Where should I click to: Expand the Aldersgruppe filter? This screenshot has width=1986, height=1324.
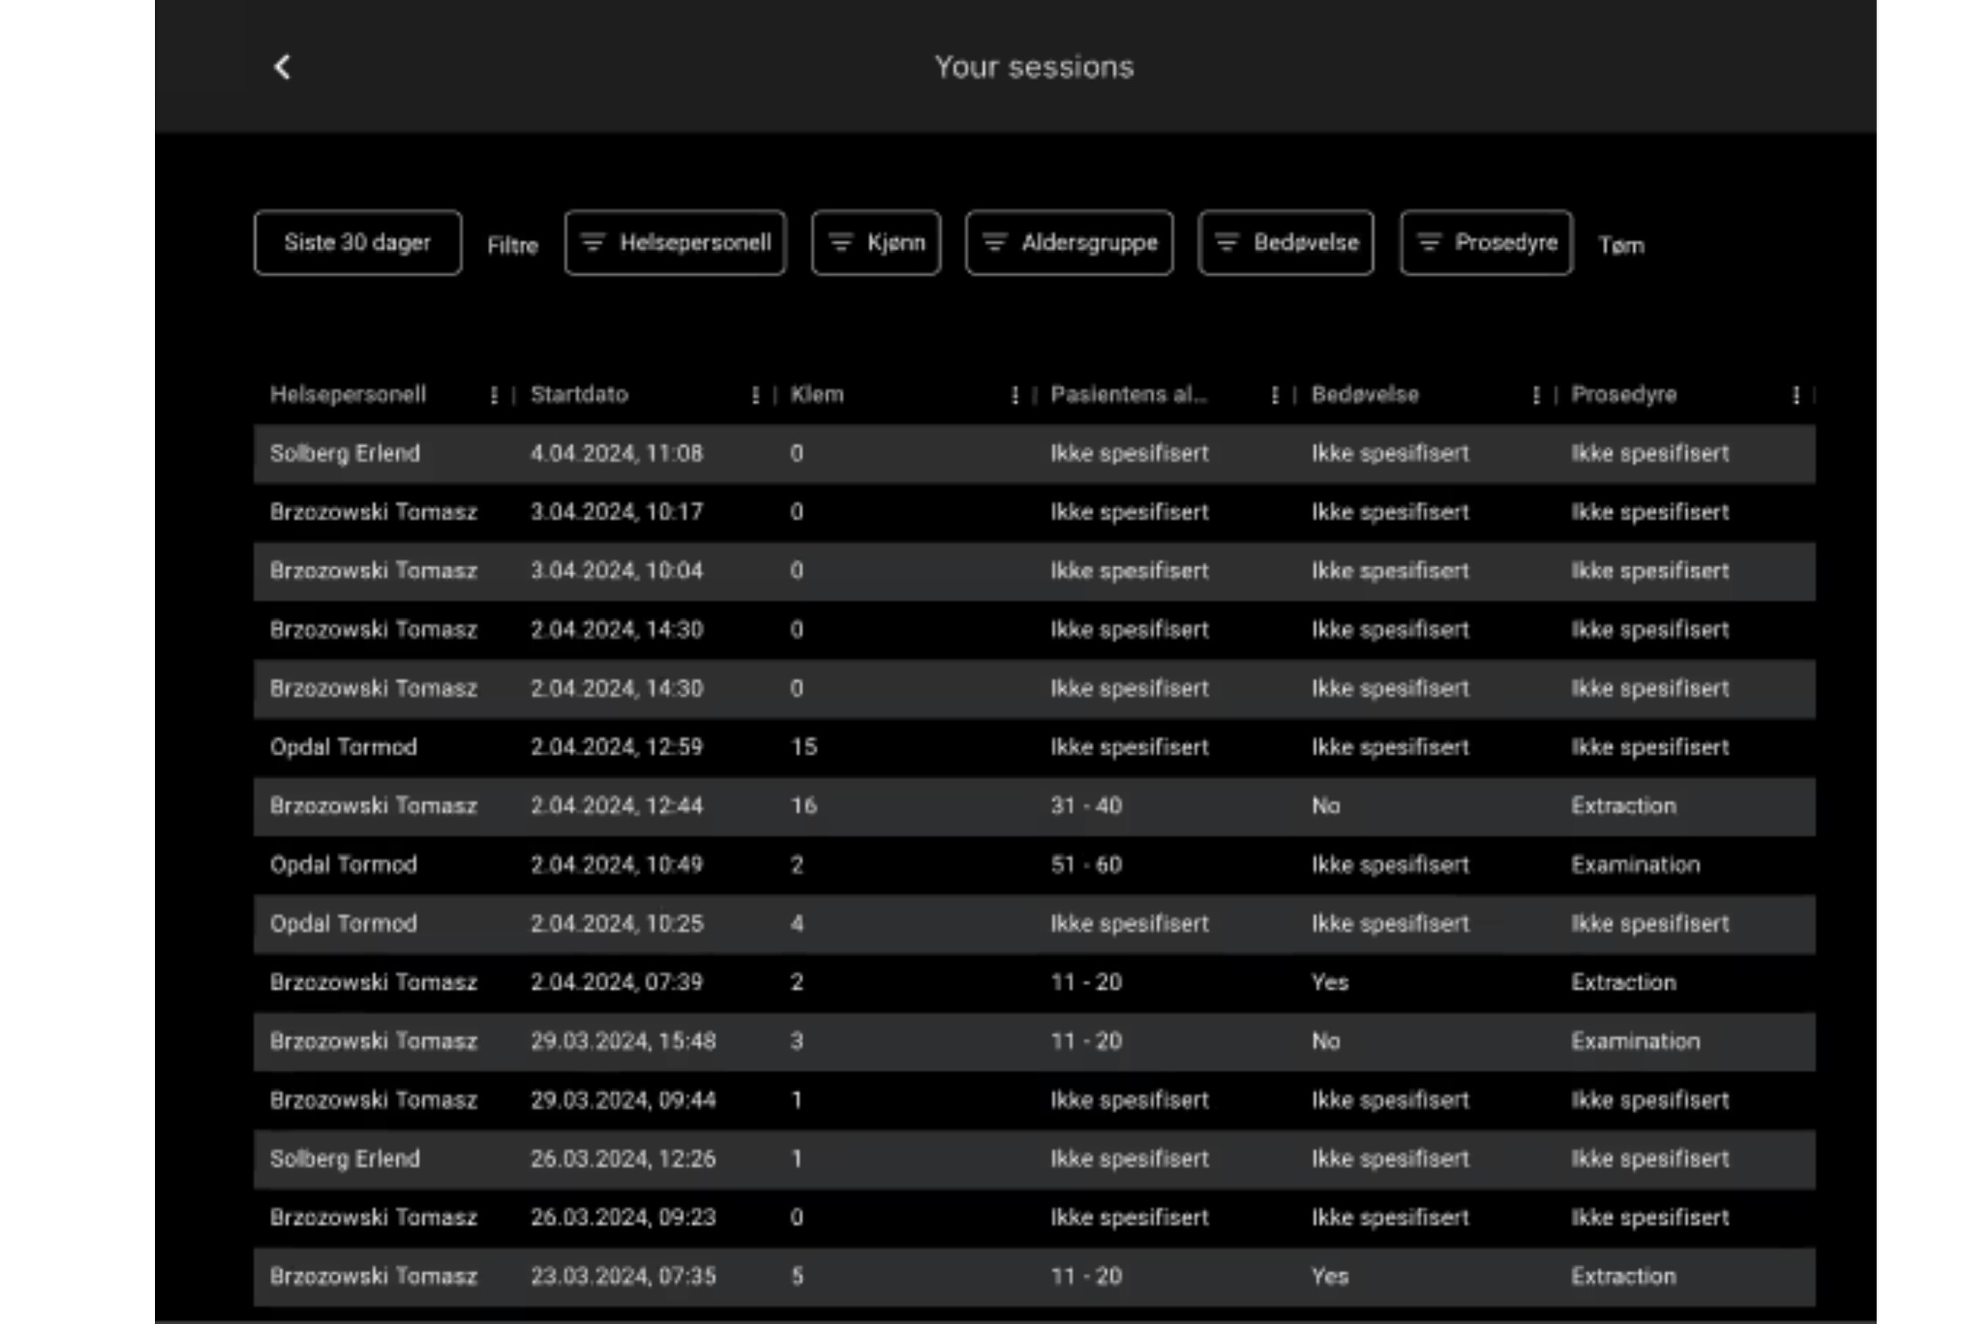1069,243
